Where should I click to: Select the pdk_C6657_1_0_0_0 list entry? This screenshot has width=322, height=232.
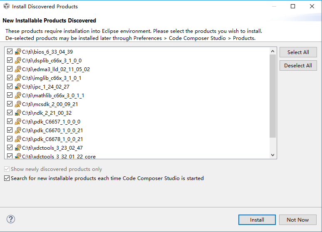point(51,121)
